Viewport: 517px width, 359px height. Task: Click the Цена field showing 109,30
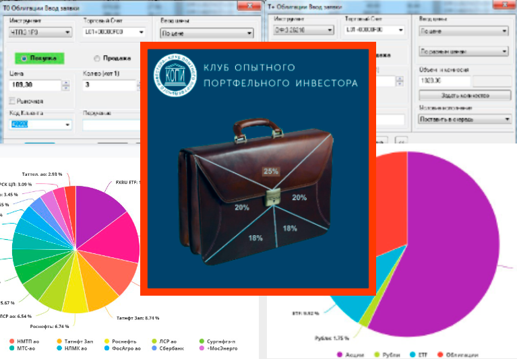35,85
